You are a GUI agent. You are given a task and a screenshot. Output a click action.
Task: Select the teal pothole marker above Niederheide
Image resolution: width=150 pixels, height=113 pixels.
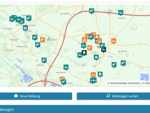point(66,67)
